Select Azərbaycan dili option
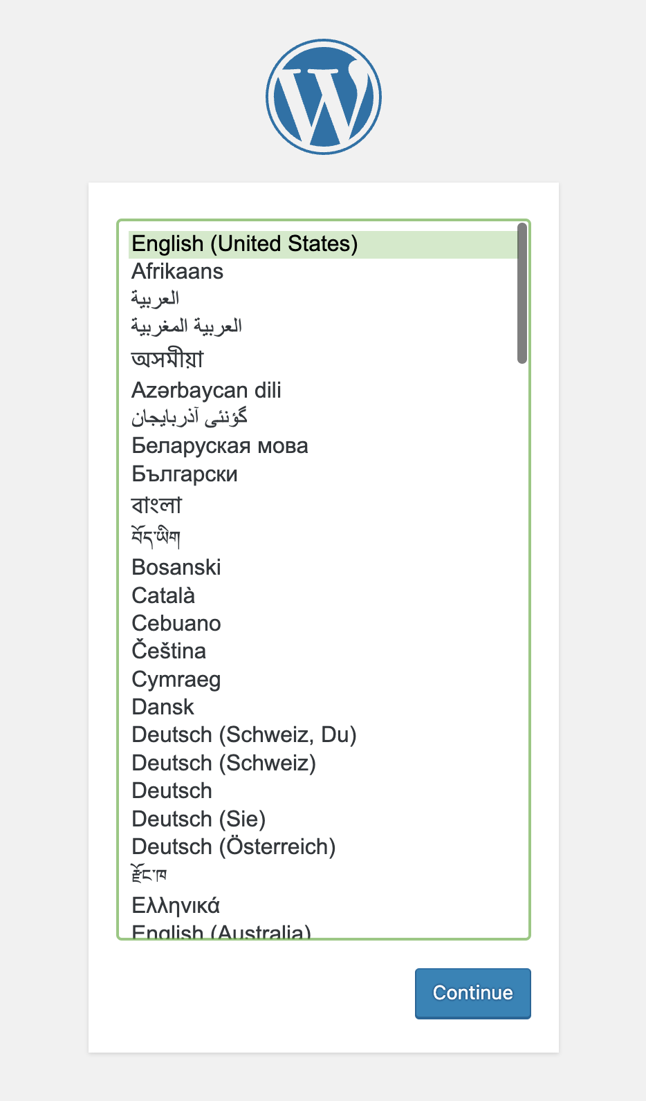 tap(206, 391)
